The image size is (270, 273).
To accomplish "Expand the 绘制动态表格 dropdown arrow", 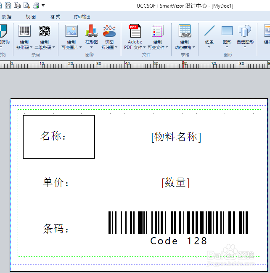I will click(x=193, y=47).
